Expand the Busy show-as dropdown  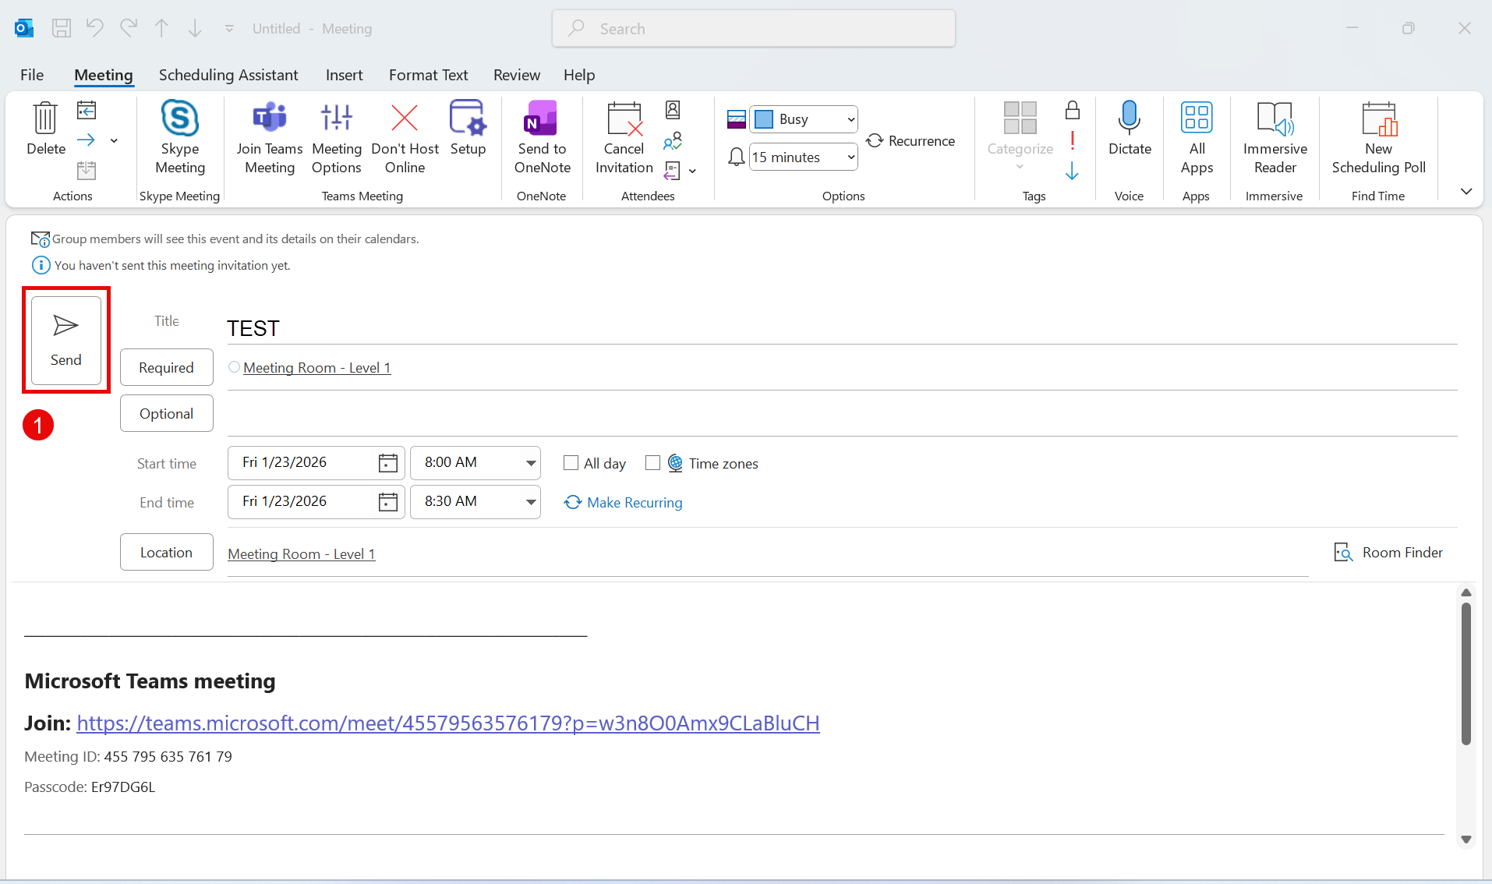tap(850, 119)
